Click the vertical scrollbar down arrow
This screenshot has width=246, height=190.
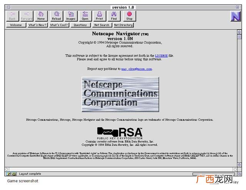click(x=239, y=165)
